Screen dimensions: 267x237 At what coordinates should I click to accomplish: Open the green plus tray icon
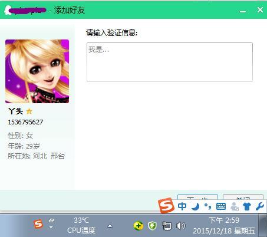pyautogui.click(x=139, y=226)
